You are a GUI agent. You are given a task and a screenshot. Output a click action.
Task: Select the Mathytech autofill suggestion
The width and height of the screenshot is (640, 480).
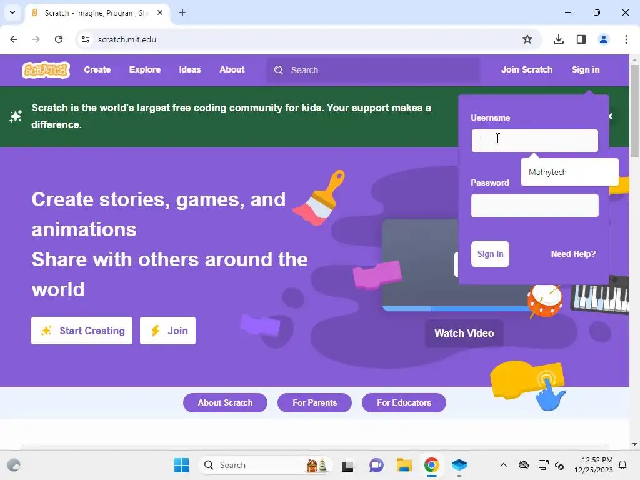(x=569, y=172)
